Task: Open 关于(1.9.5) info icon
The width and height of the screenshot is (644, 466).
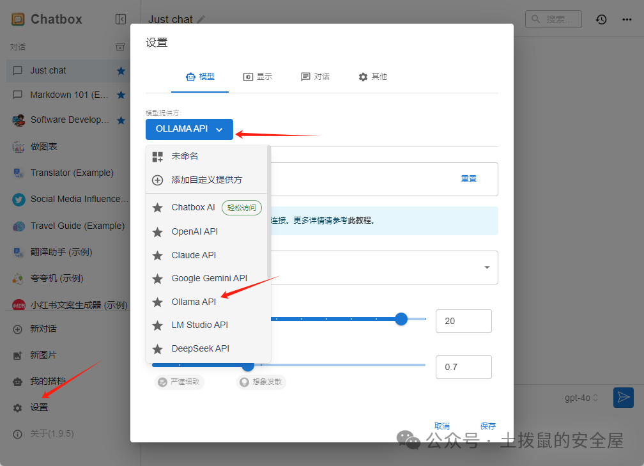Action: (18, 434)
